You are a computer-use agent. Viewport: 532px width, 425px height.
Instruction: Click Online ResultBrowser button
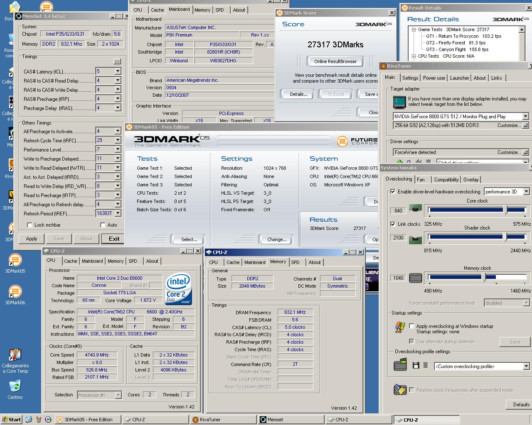[335, 61]
